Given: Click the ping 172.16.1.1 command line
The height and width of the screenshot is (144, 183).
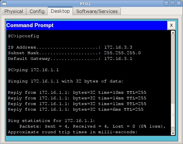Looking at the screenshot, I should click(33, 70).
